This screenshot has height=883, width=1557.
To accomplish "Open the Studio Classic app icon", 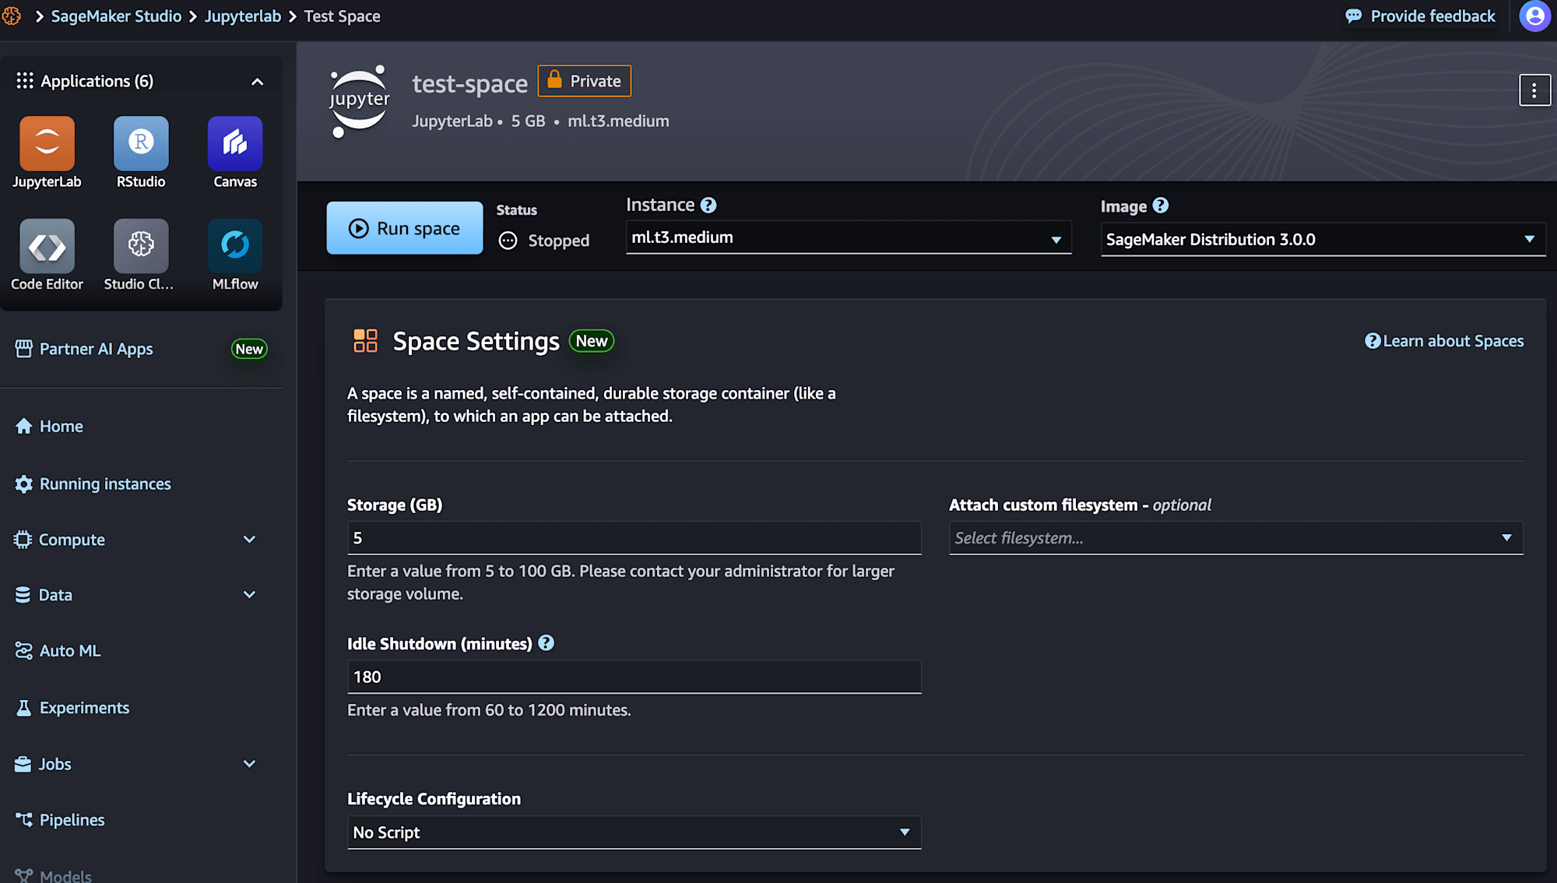I will coord(141,246).
